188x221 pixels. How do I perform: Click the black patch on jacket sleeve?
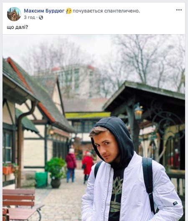(x=175, y=203)
